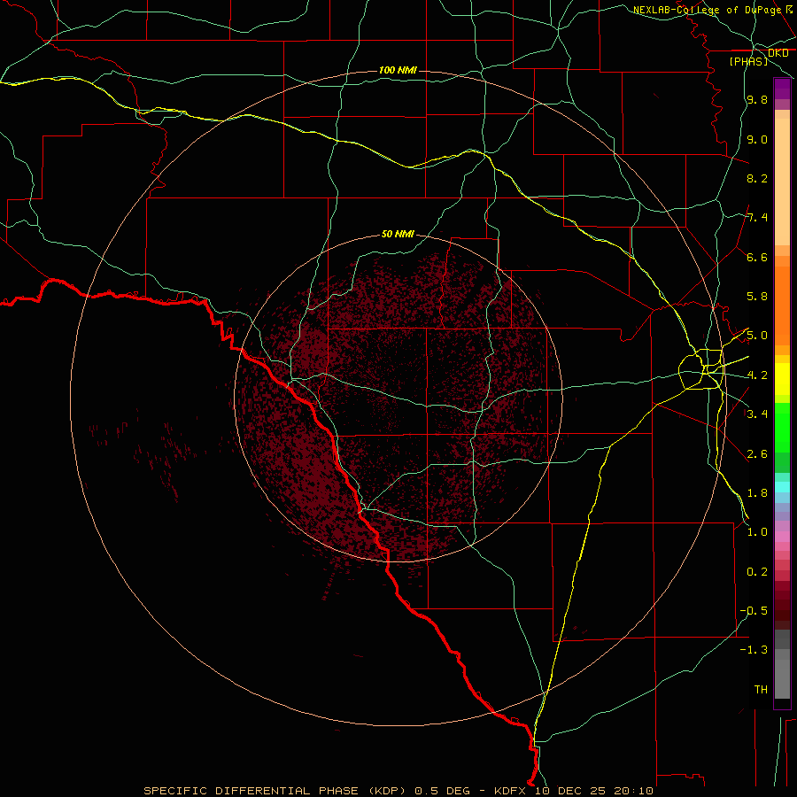The width and height of the screenshot is (797, 797).
Task: Click the 0.5 DEG elevation text in caption
Action: point(444,791)
